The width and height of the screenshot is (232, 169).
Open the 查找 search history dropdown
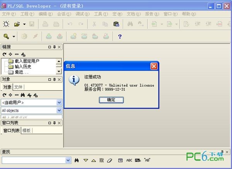pos(68,160)
